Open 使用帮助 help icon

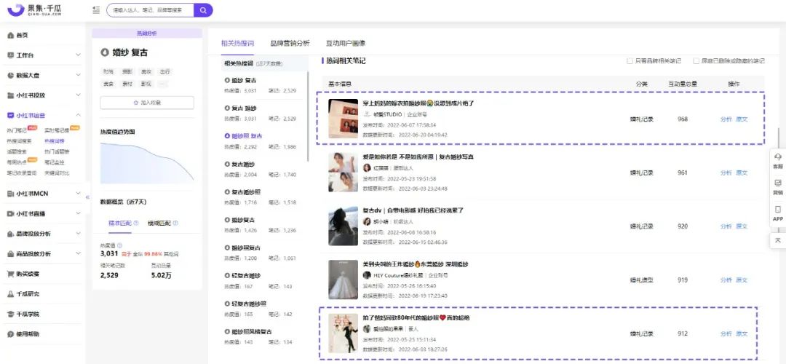click(x=10, y=334)
